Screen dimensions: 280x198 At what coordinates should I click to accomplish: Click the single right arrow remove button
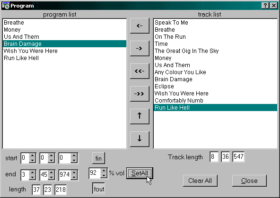[x=140, y=48]
